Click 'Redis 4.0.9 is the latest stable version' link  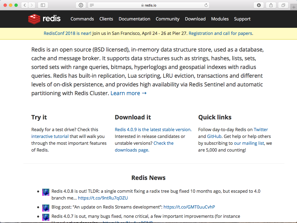coord(153,129)
